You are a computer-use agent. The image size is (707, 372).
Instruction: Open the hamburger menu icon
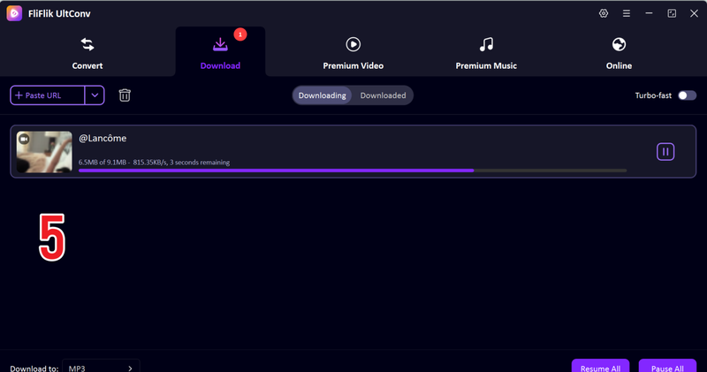(627, 13)
